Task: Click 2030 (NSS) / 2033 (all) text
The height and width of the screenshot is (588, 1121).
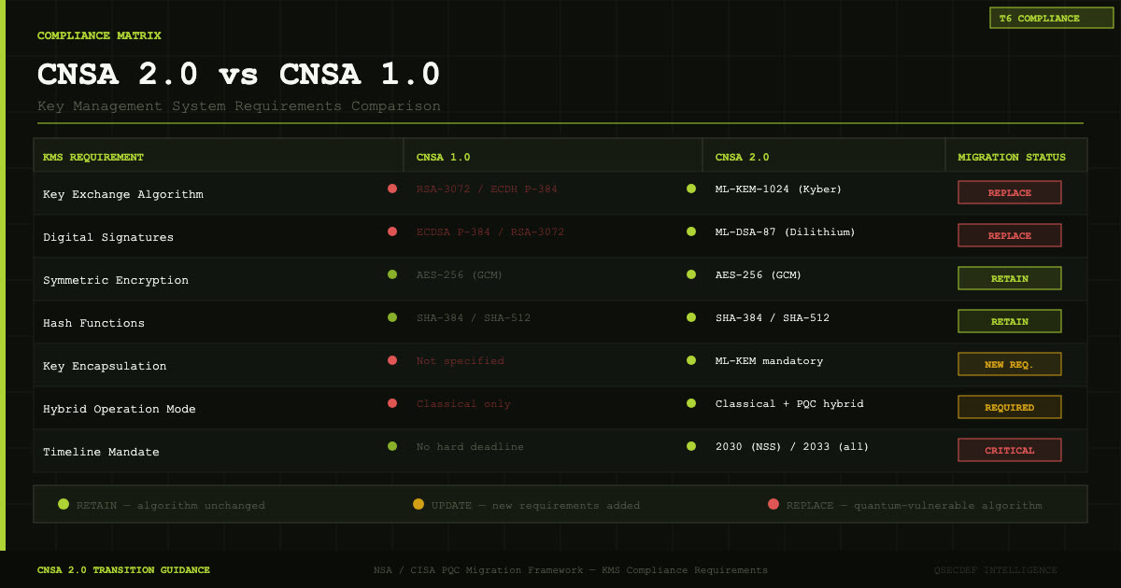Action: (792, 446)
